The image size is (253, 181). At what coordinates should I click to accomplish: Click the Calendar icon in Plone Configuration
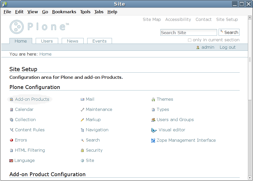tap(11, 110)
